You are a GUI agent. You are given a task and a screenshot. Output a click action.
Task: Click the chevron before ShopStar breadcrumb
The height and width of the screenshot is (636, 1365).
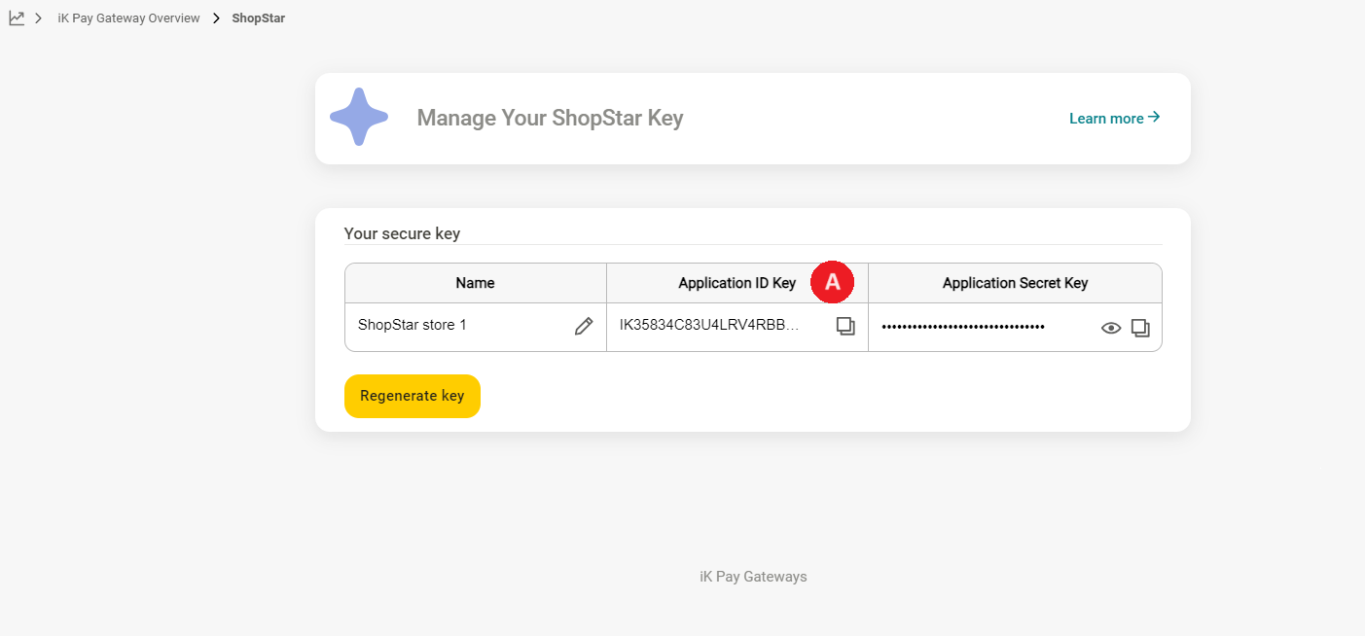click(216, 18)
